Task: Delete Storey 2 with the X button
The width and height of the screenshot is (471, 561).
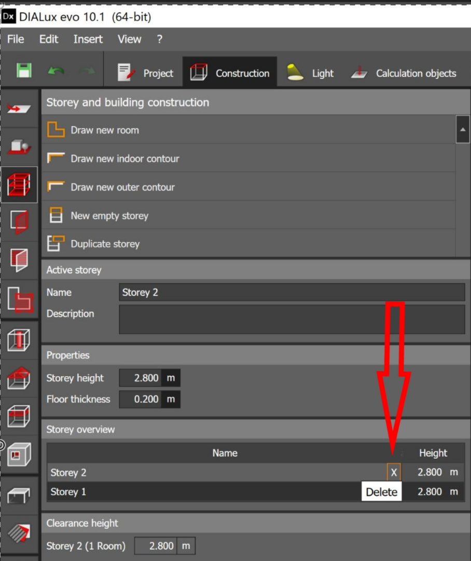Action: 394,472
